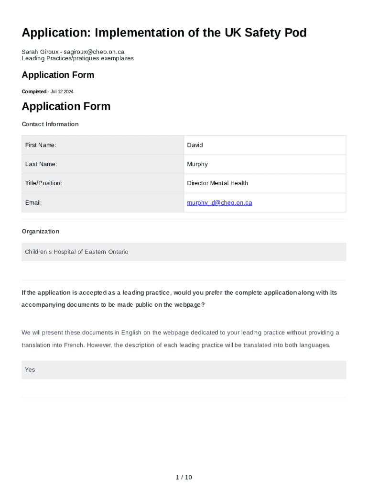Image resolution: width=368 pixels, height=490 pixels.
Task: Select the "Contact Information" section heading
Action: [50, 124]
